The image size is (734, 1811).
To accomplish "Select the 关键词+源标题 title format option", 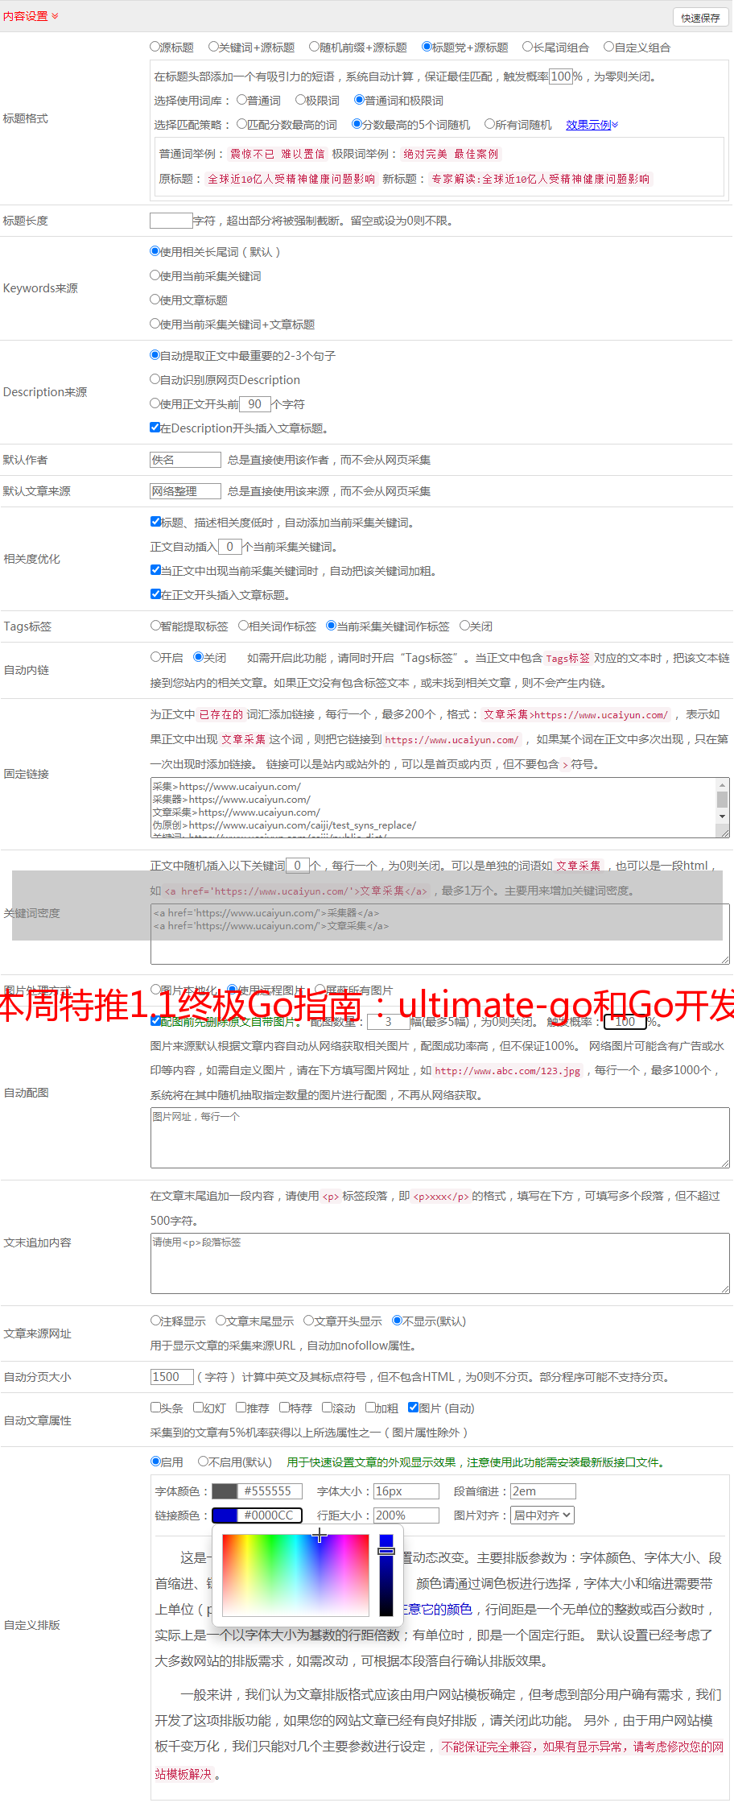I will (212, 47).
